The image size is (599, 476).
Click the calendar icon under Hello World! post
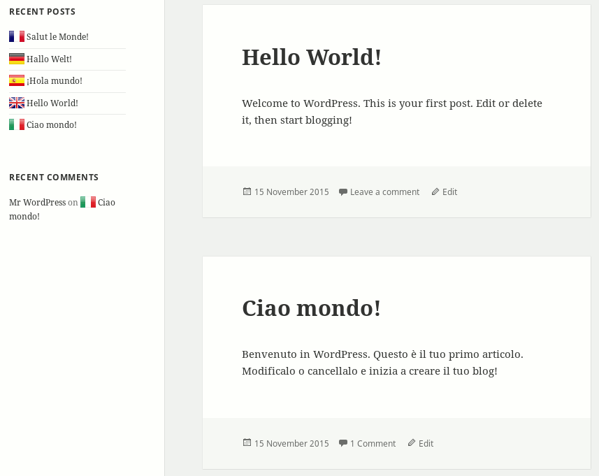pyautogui.click(x=247, y=192)
